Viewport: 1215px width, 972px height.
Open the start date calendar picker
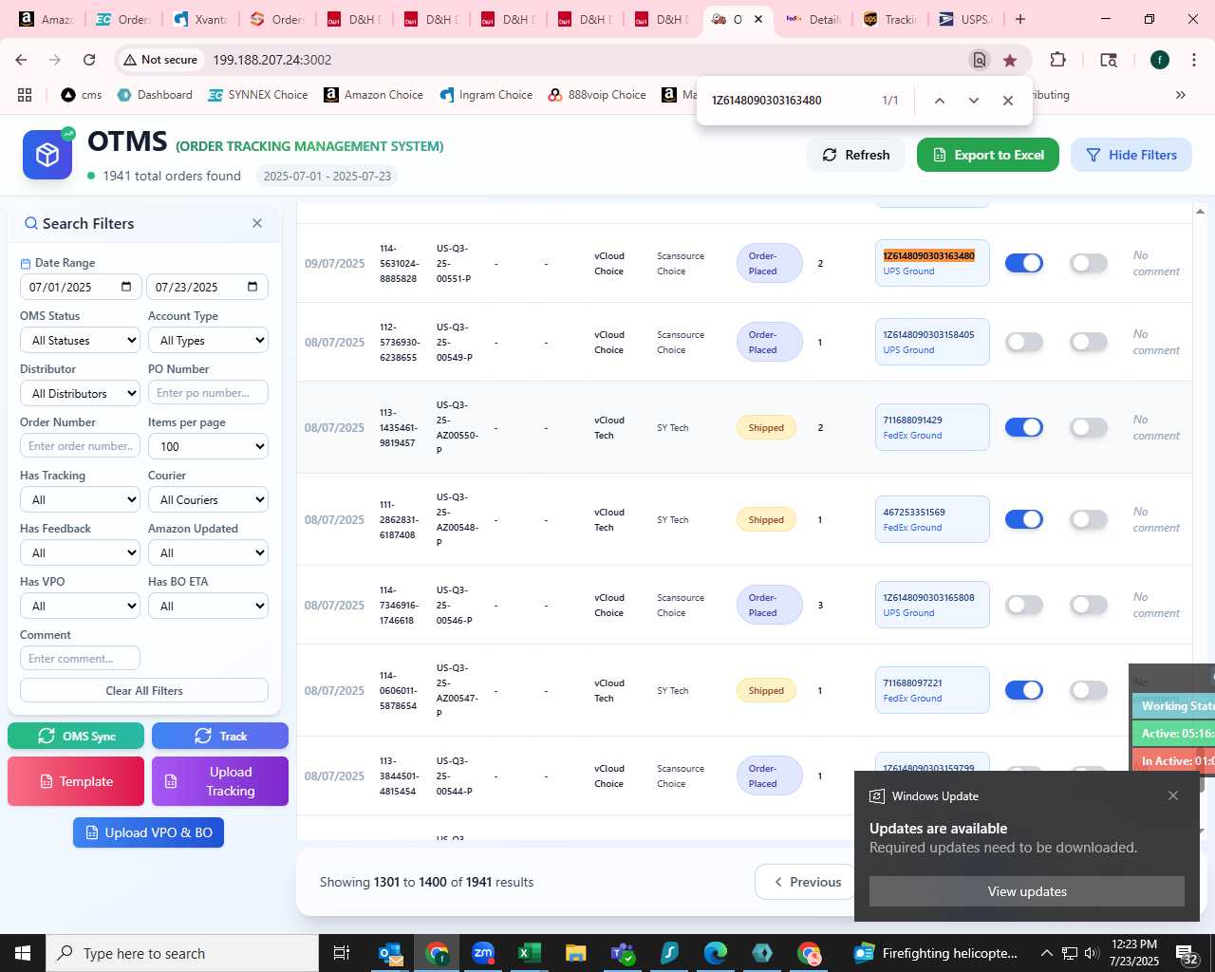click(126, 287)
